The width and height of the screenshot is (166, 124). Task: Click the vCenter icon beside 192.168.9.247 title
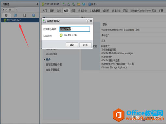[43, 4]
